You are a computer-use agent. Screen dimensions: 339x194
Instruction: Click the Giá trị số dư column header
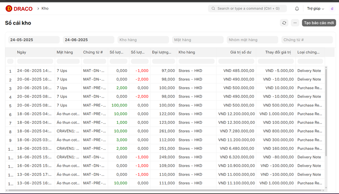(x=241, y=52)
